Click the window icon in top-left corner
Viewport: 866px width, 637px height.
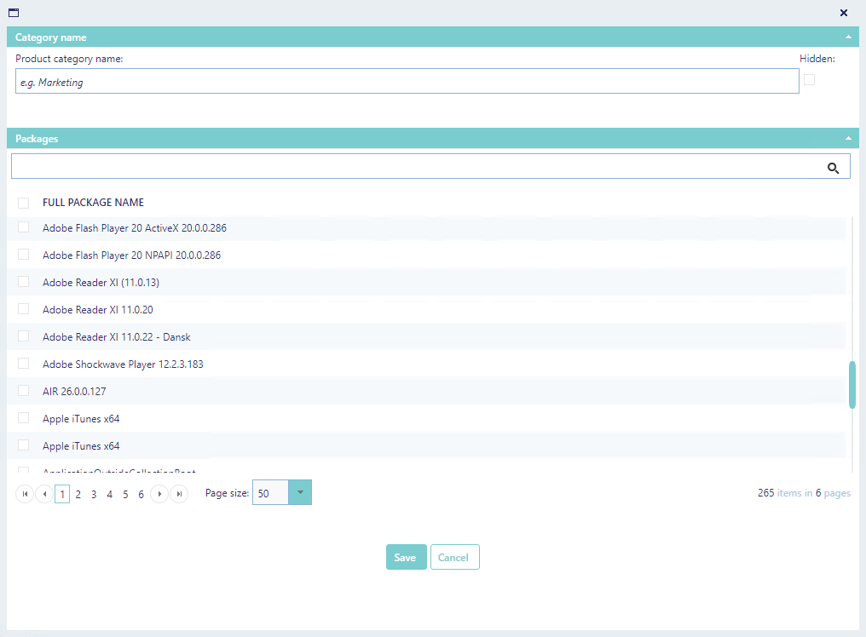pyautogui.click(x=14, y=13)
